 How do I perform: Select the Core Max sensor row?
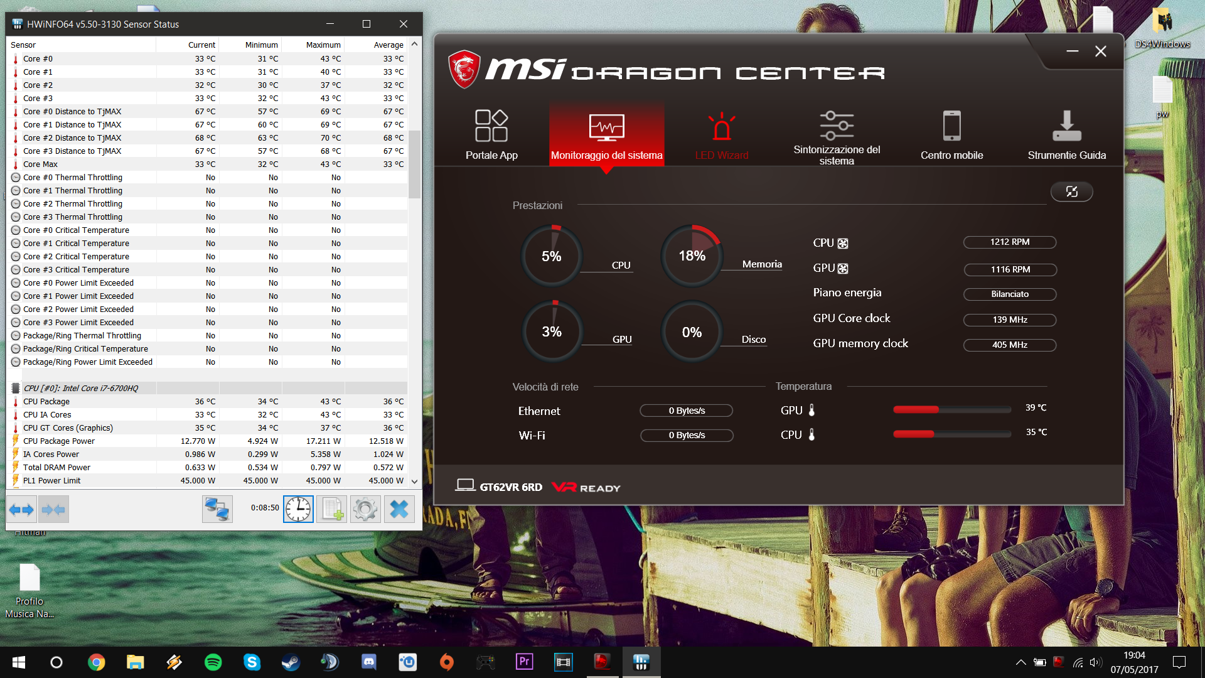coord(207,164)
